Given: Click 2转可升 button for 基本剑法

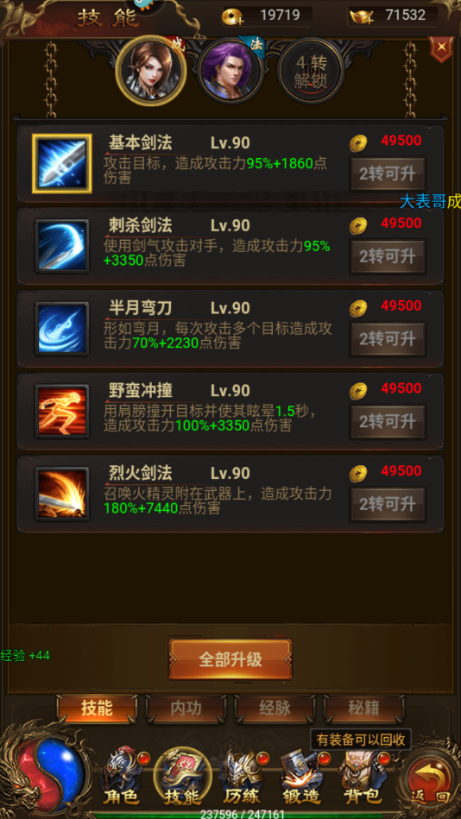Looking at the screenshot, I should (x=388, y=174).
